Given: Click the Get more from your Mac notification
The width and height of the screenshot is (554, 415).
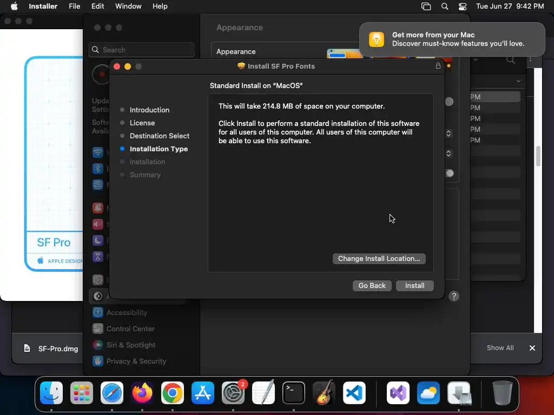Looking at the screenshot, I should [452, 39].
